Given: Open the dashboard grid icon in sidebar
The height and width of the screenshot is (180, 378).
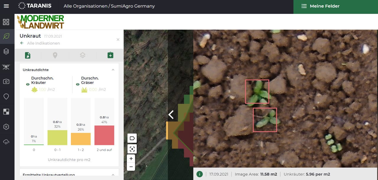Looking at the screenshot, I should click(x=6, y=22).
